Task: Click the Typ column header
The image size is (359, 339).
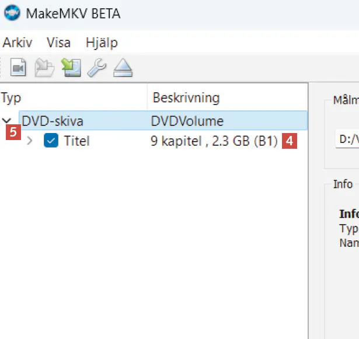Action: click(x=74, y=98)
